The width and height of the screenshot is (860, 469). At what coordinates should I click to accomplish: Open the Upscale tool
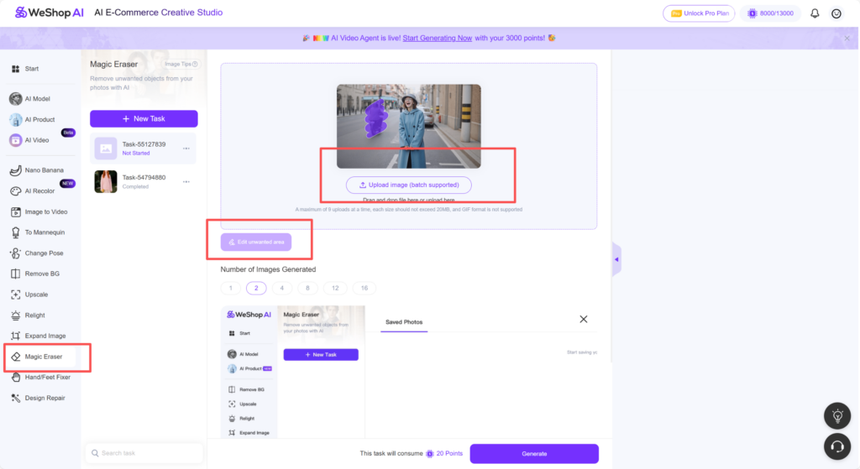[29, 294]
